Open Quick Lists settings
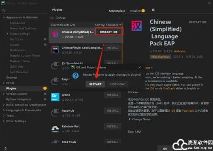This screenshot has height=151, width=213. click(16, 66)
